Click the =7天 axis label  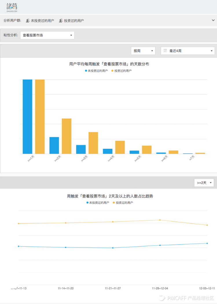coord(192,158)
